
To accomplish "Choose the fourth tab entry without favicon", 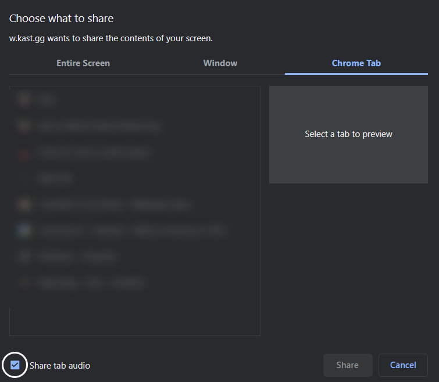I will [55, 178].
